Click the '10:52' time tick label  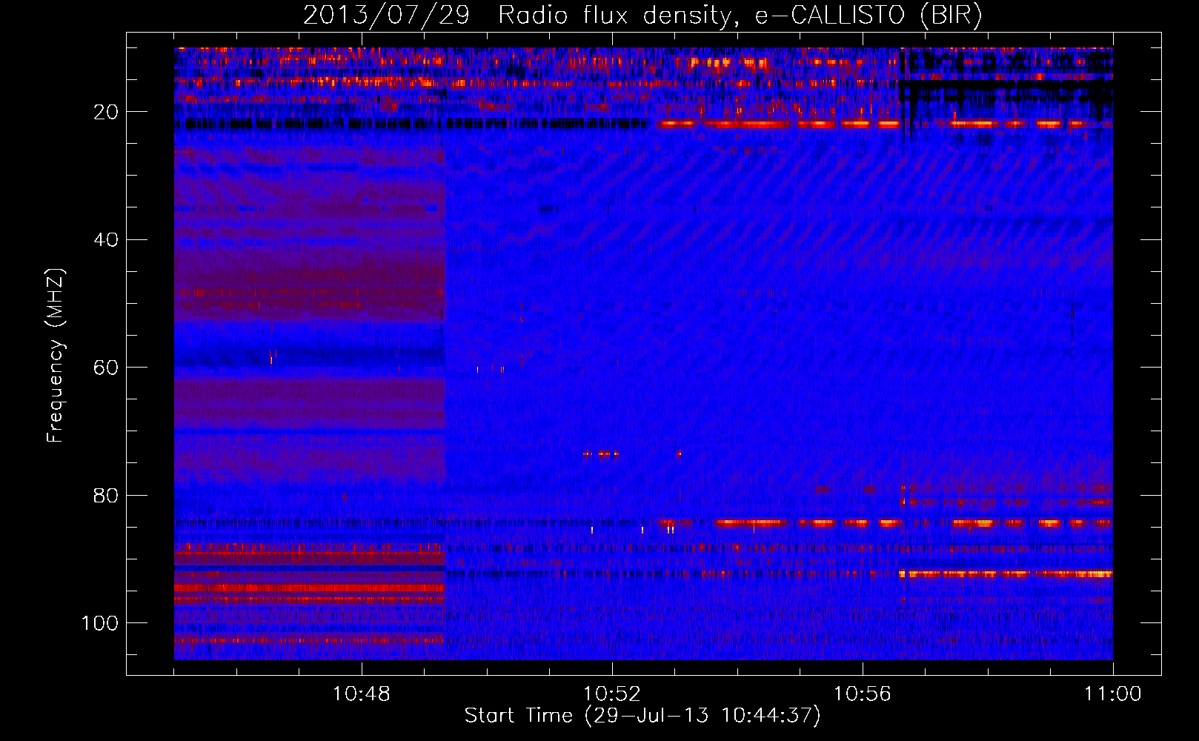612,694
